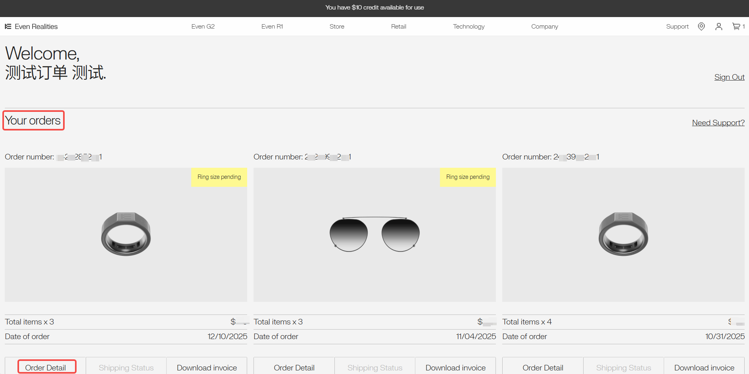This screenshot has width=749, height=374.
Task: Click Ring size pending badge on first order
Action: pos(219,177)
